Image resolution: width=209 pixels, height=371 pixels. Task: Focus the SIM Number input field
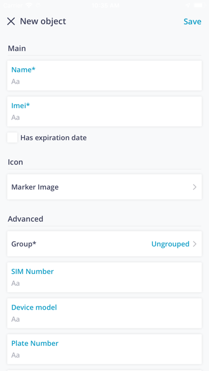104,277
